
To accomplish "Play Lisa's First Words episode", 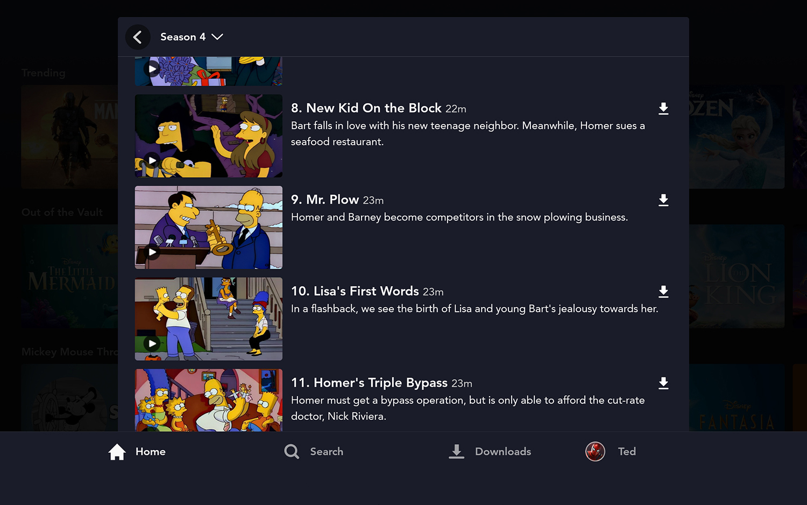I will 152,343.
